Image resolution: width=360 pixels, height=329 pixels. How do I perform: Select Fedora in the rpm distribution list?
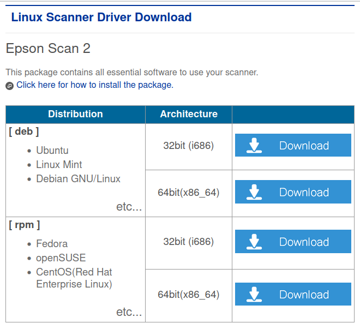pos(52,243)
